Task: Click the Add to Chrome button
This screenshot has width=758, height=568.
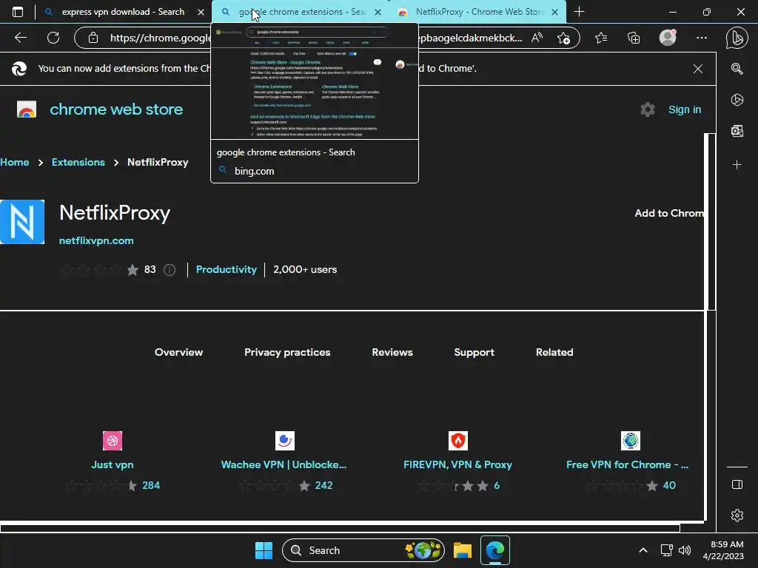Action: point(669,213)
